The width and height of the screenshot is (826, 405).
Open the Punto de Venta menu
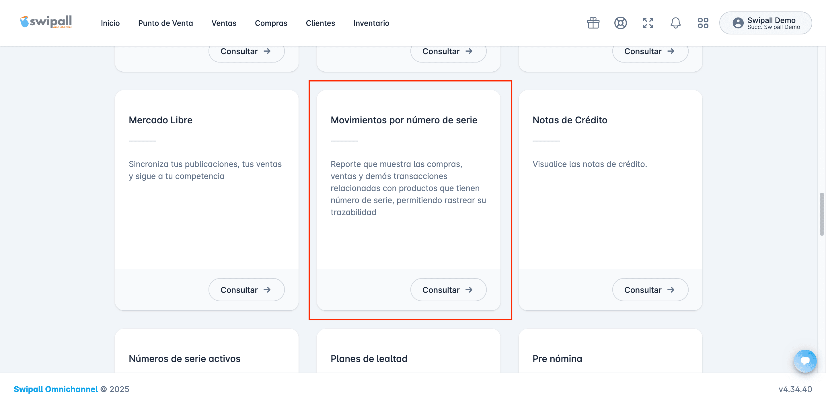click(x=165, y=23)
